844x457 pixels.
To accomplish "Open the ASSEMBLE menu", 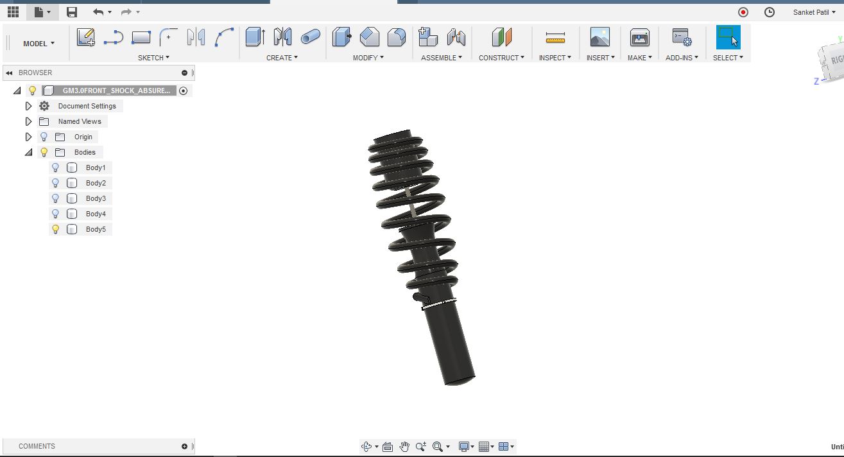I will tap(442, 58).
